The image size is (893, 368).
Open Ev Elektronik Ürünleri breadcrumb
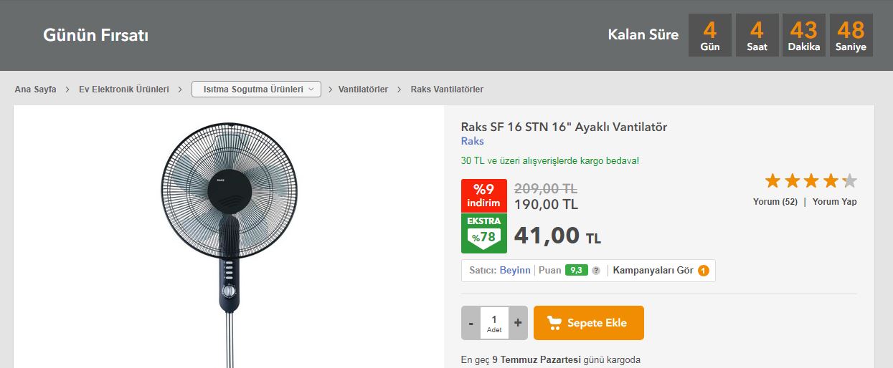[x=124, y=89]
